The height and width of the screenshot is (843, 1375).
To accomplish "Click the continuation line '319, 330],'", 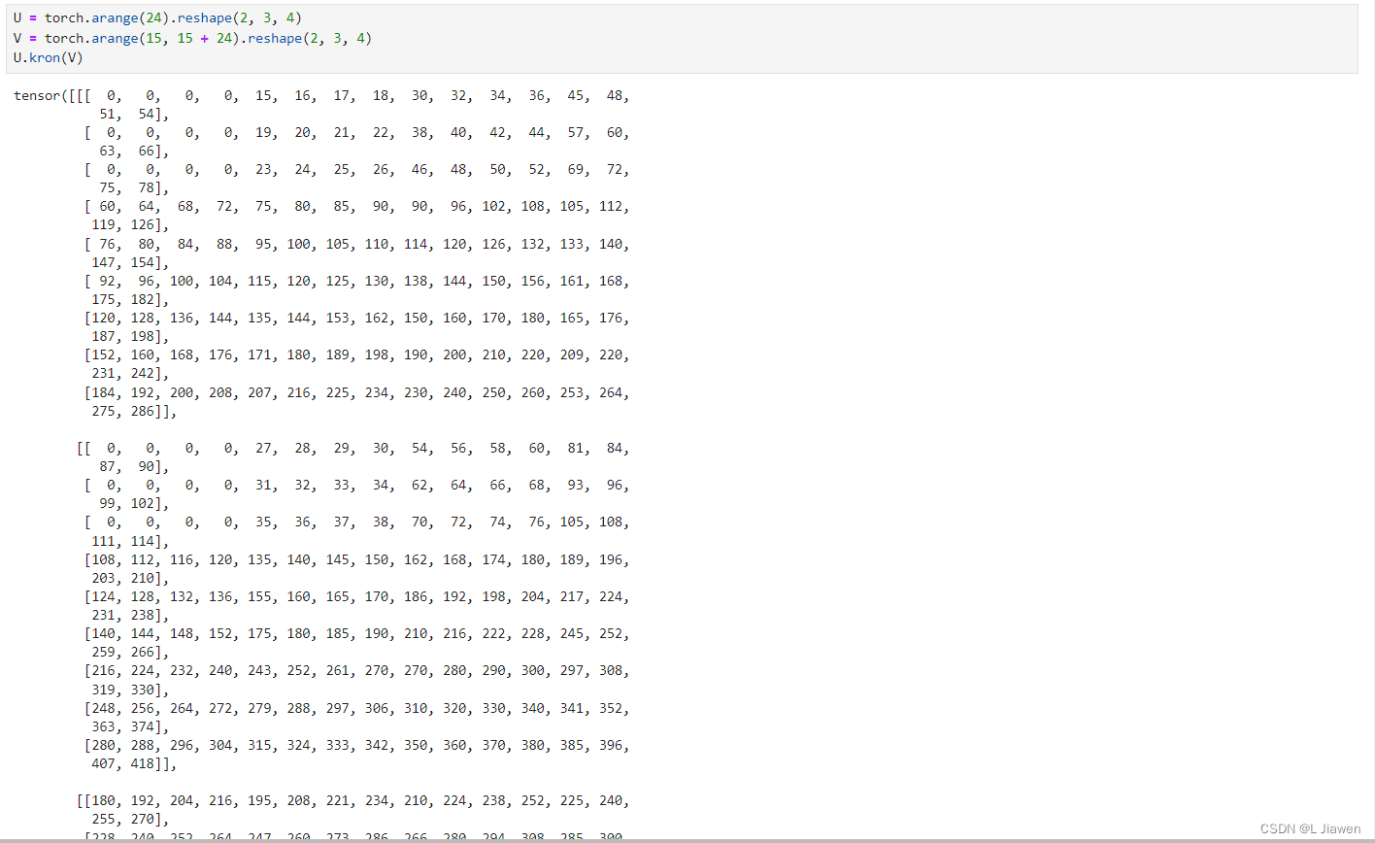I will click(x=130, y=690).
